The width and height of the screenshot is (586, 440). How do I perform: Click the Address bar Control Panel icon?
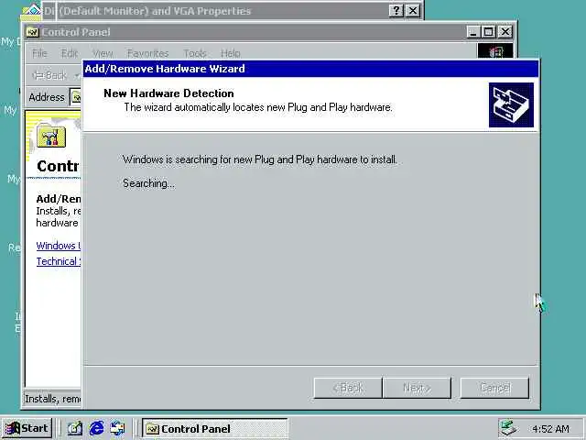tap(76, 98)
